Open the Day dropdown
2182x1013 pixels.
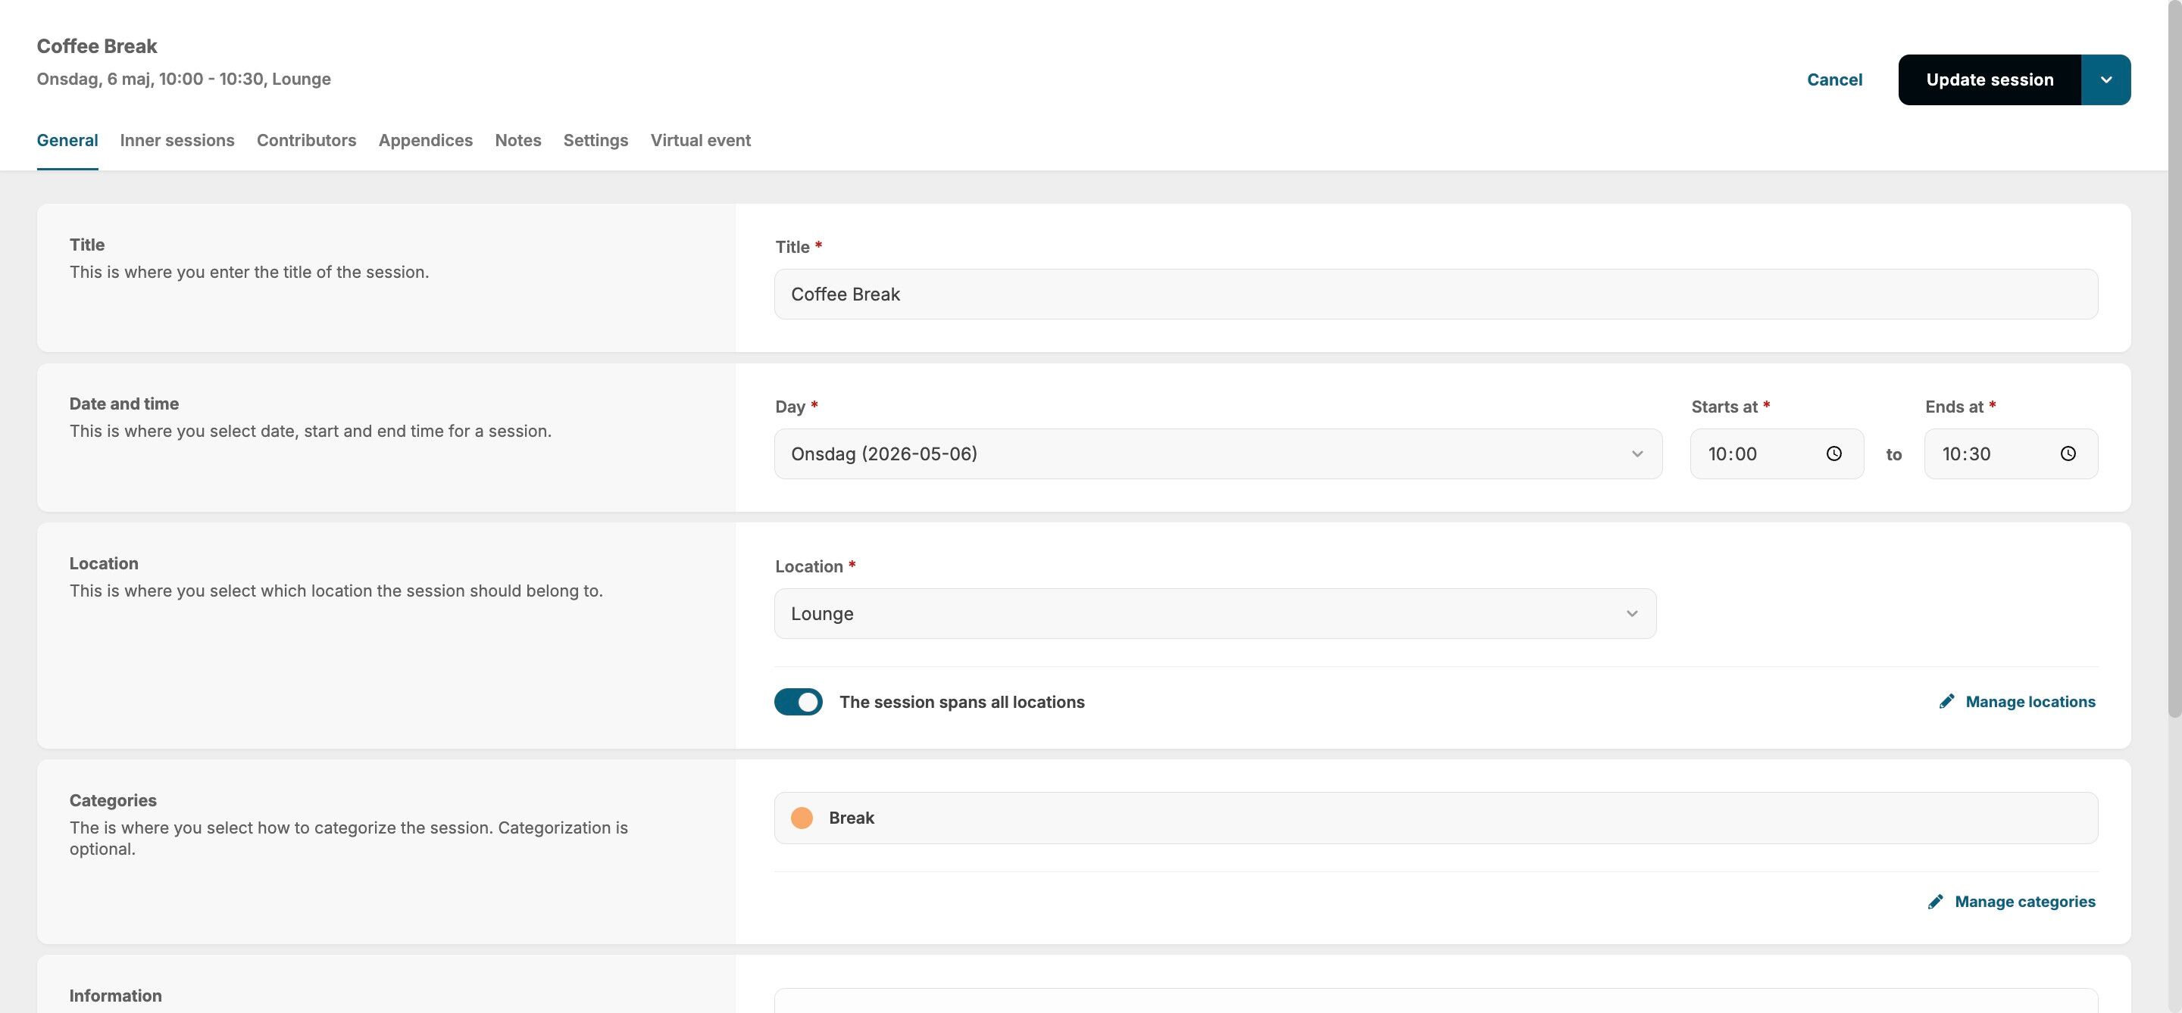[1218, 454]
